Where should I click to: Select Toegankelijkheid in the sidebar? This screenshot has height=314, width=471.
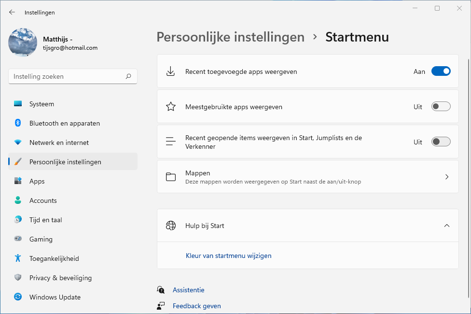54,258
